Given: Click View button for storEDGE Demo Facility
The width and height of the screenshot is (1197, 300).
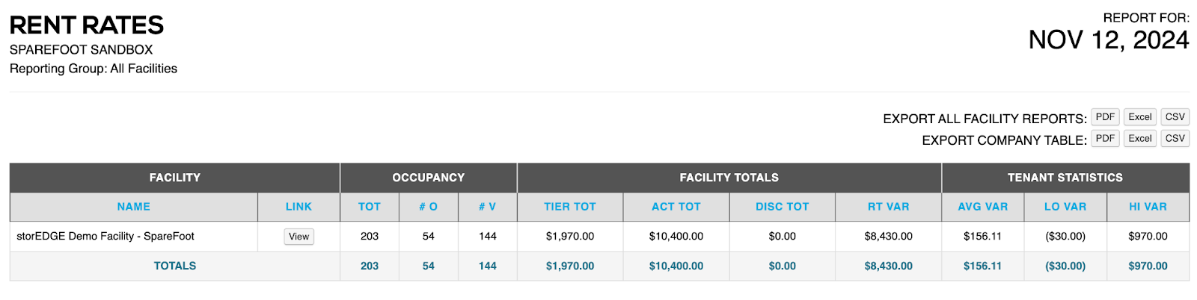Looking at the screenshot, I should tap(299, 237).
